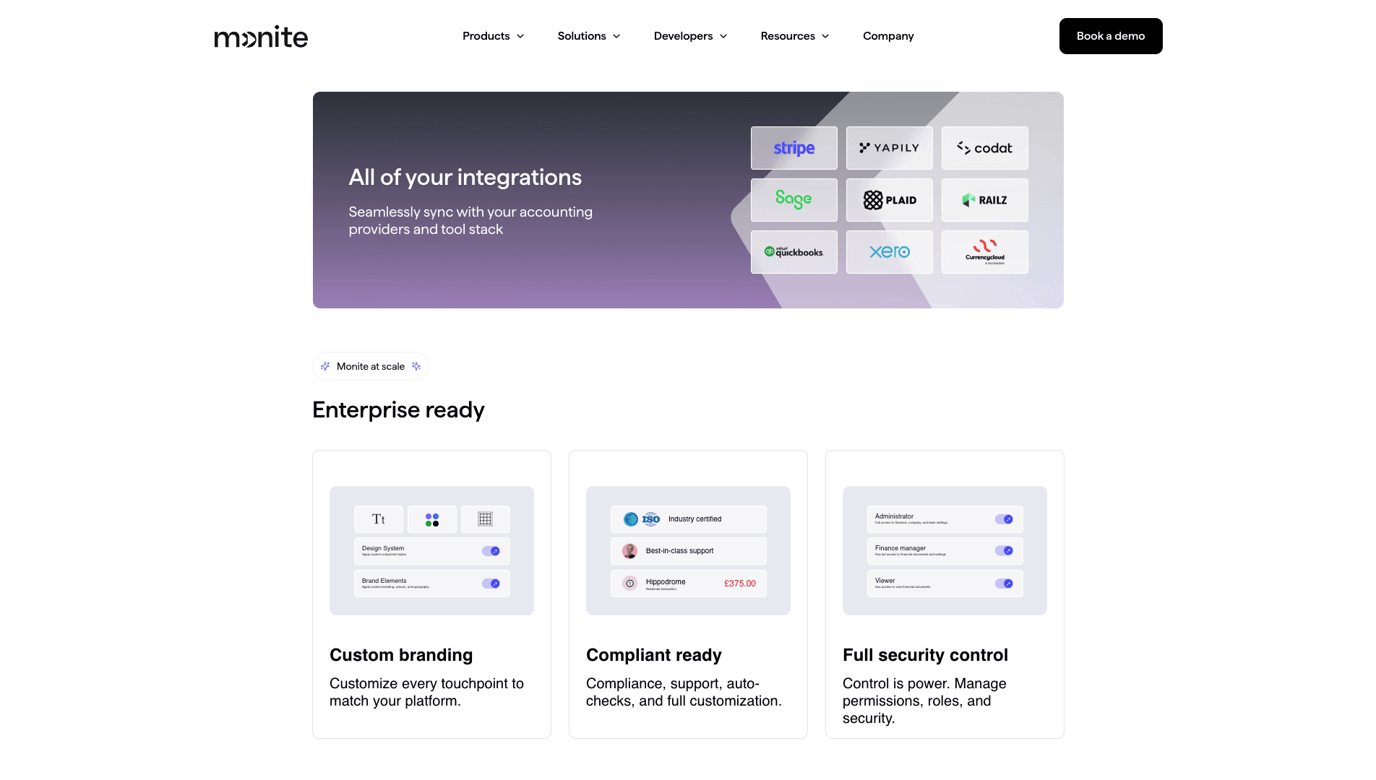
Task: Click the Control is power description
Action: (x=924, y=701)
